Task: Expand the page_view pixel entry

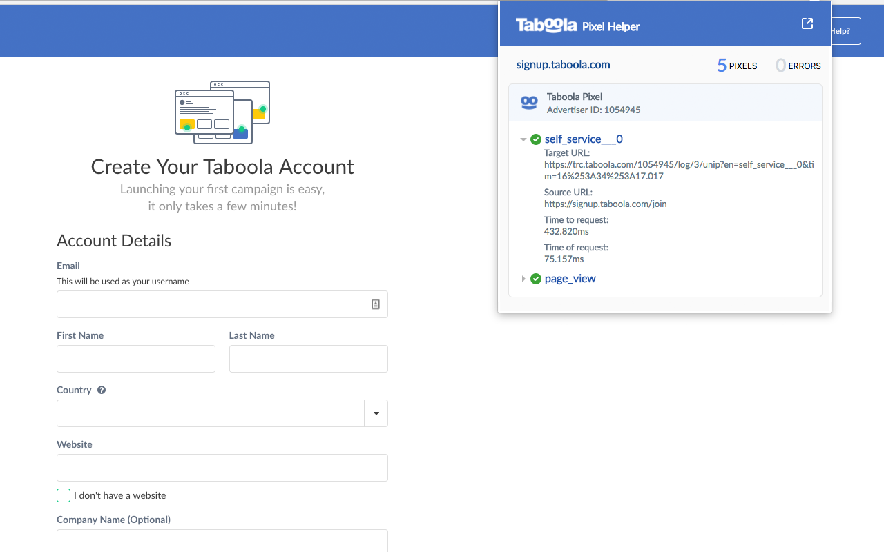Action: [x=523, y=279]
